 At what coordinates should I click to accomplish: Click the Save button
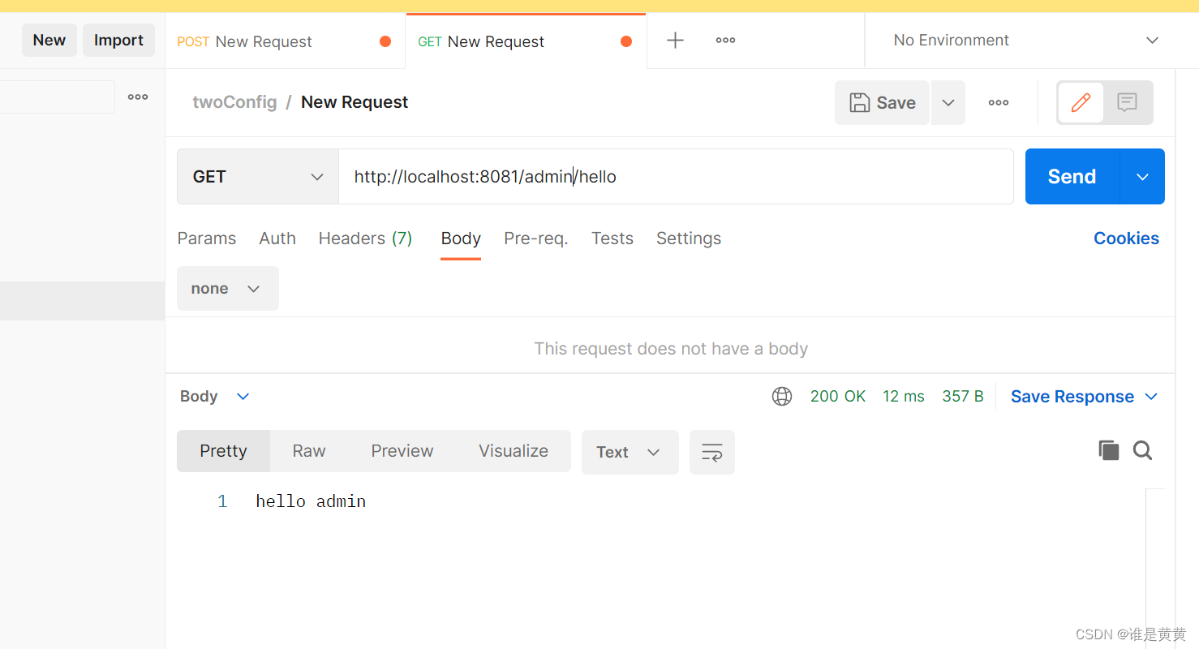882,103
